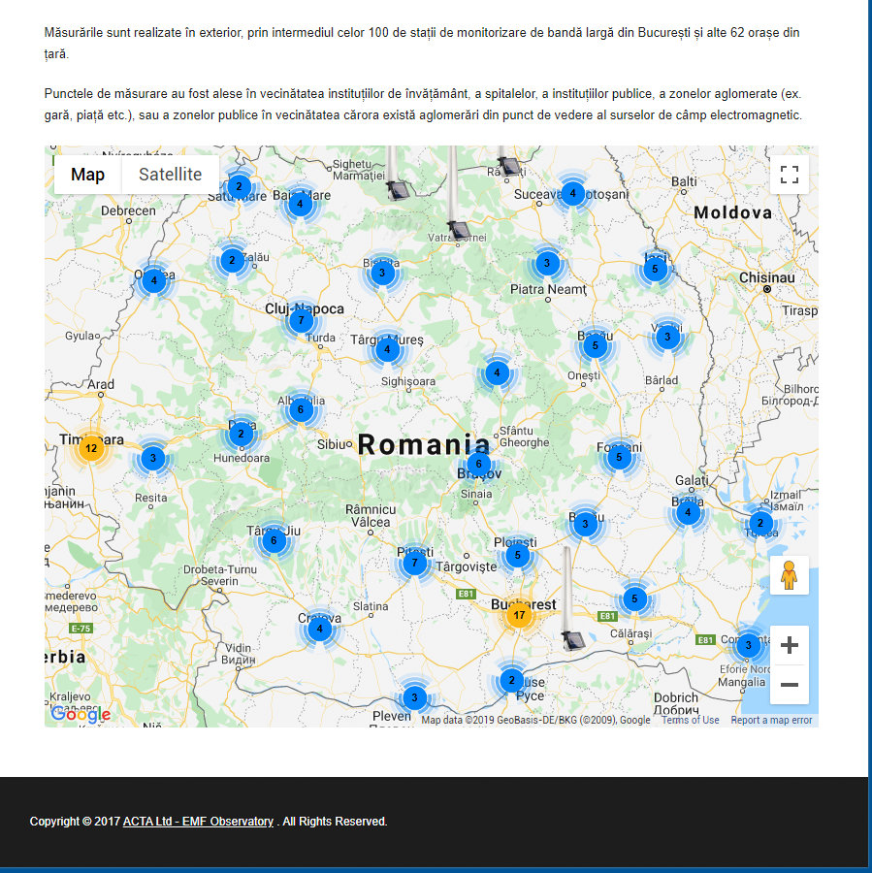
Task: Switch to the Map view tab
Action: 88,175
